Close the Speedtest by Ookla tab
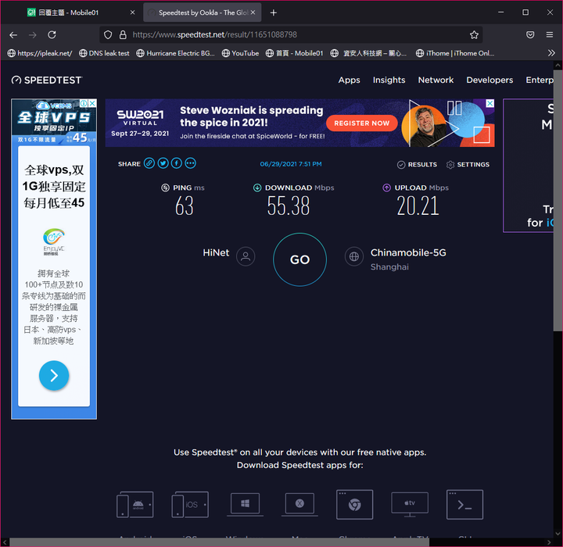Image resolution: width=563 pixels, height=547 pixels. 253,13
